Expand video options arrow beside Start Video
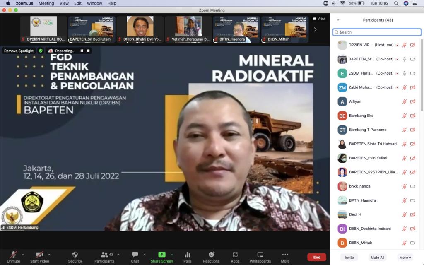424x265 pixels. coord(49,255)
